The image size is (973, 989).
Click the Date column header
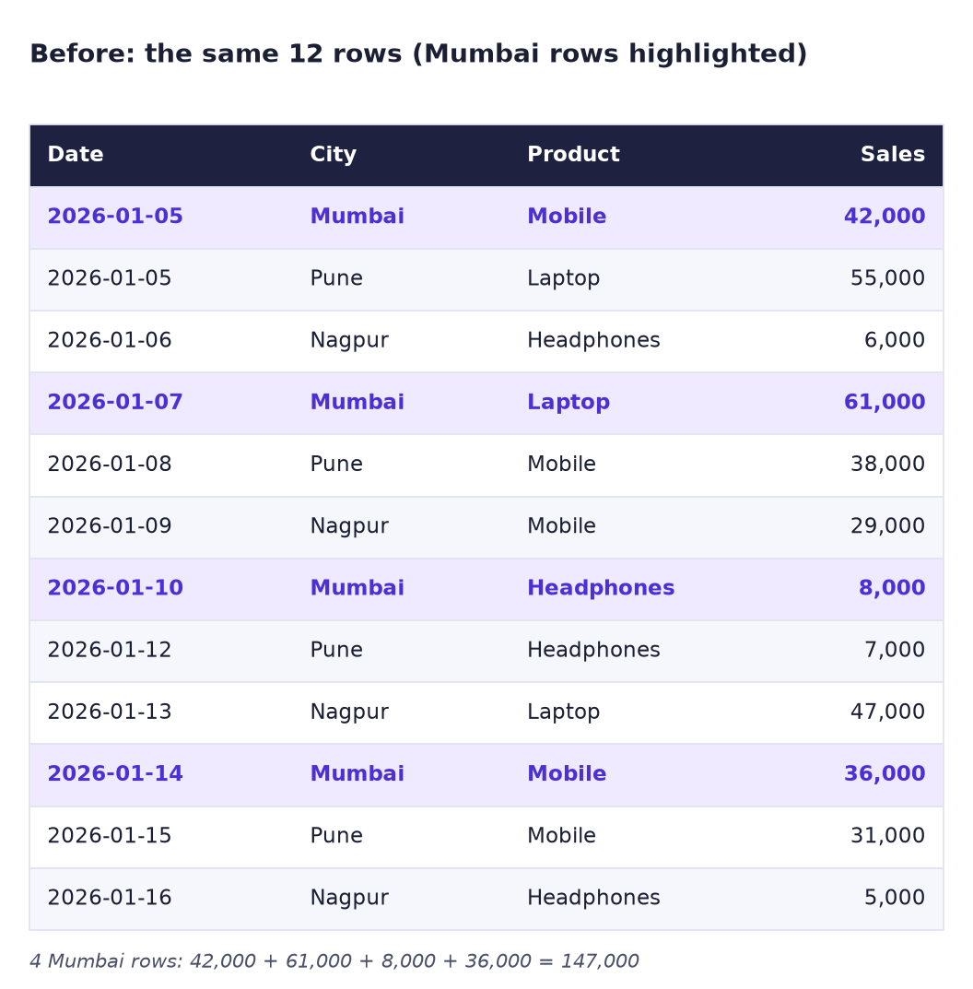click(75, 154)
